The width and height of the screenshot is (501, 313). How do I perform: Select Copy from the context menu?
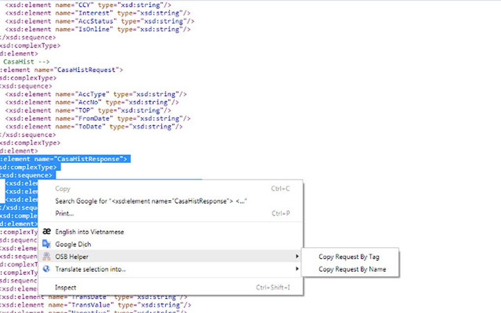pyautogui.click(x=63, y=188)
